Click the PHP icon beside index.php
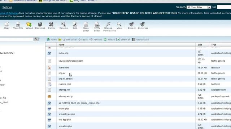Image resolution: width=231 pixels, height=129 pixels. pyautogui.click(x=49, y=53)
